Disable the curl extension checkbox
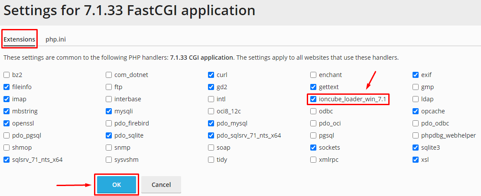The height and width of the screenshot is (196, 481). pyautogui.click(x=211, y=75)
